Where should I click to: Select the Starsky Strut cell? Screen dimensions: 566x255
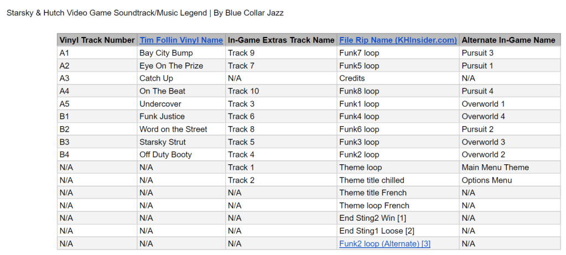pos(163,142)
